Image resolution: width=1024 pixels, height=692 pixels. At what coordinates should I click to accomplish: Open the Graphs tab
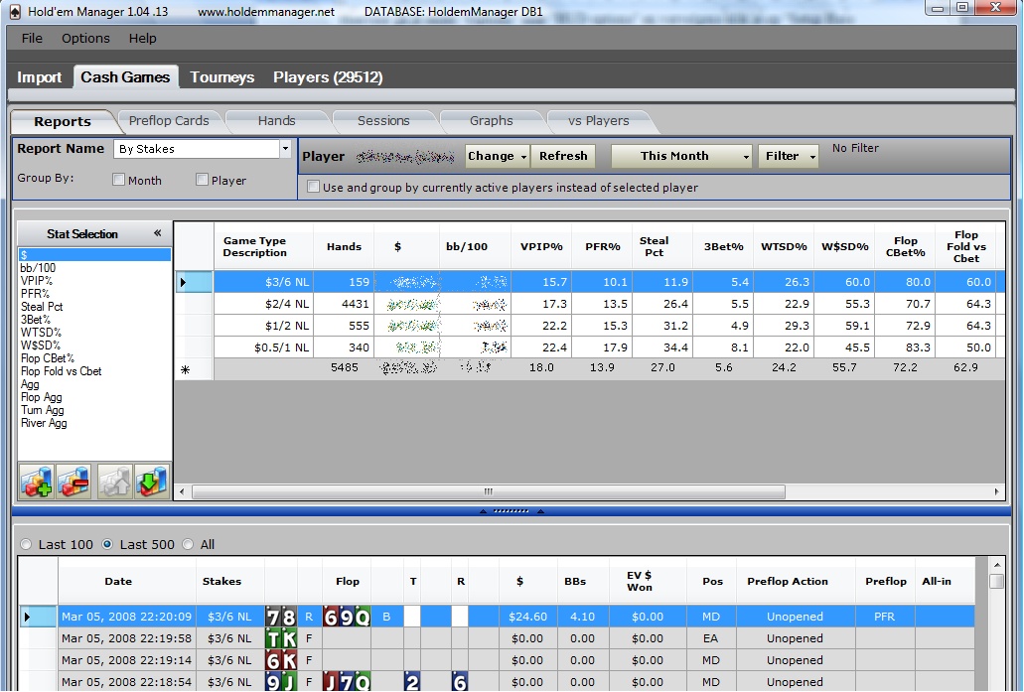(x=491, y=121)
